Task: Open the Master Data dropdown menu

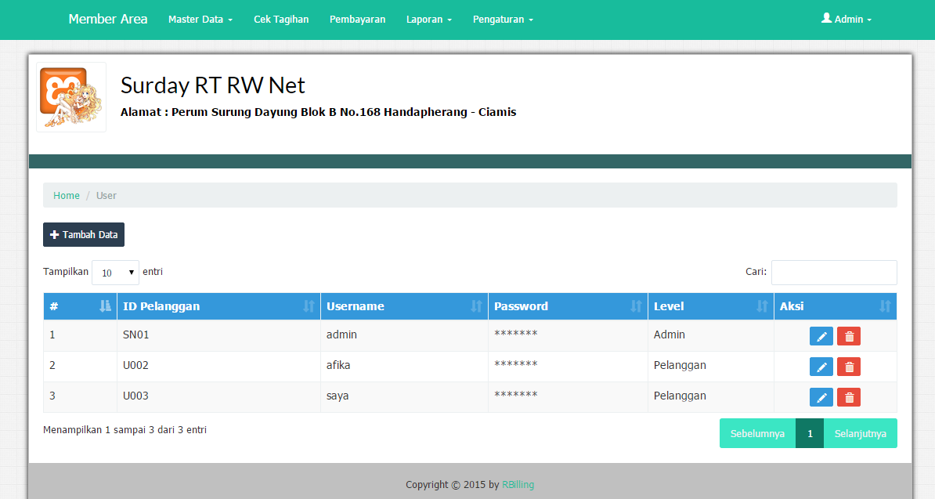Action: (x=200, y=20)
